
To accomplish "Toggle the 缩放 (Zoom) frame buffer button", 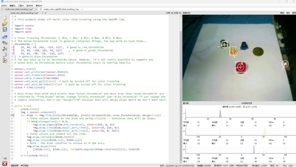I will [288, 13].
